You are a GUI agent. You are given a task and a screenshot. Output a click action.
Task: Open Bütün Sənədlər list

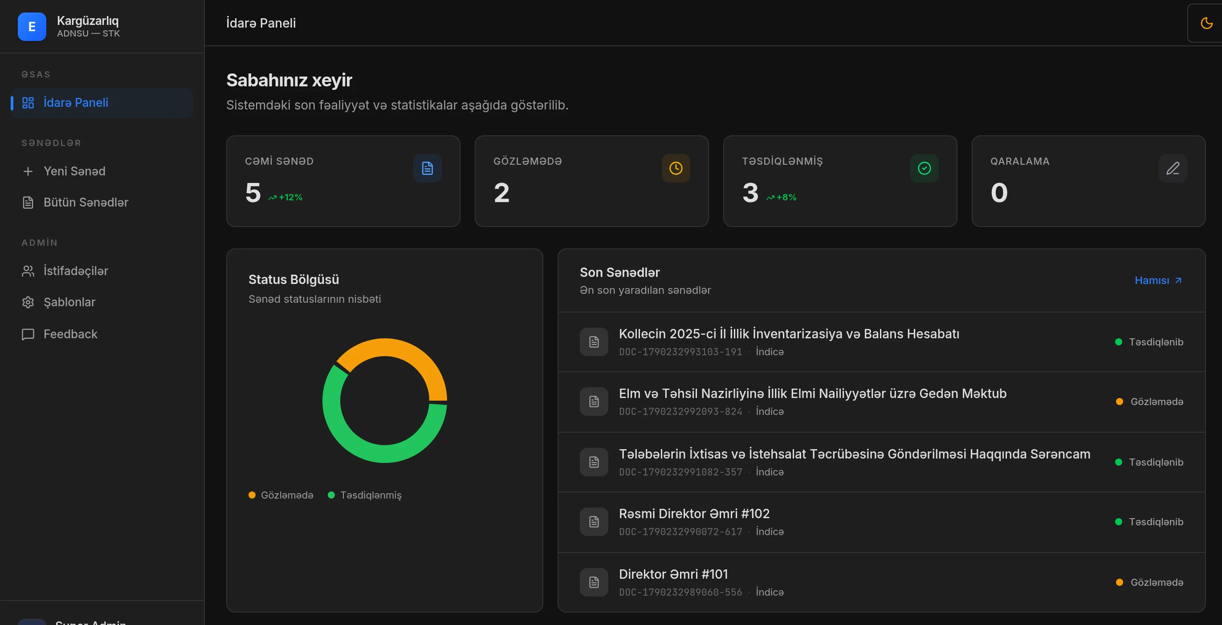click(102, 203)
